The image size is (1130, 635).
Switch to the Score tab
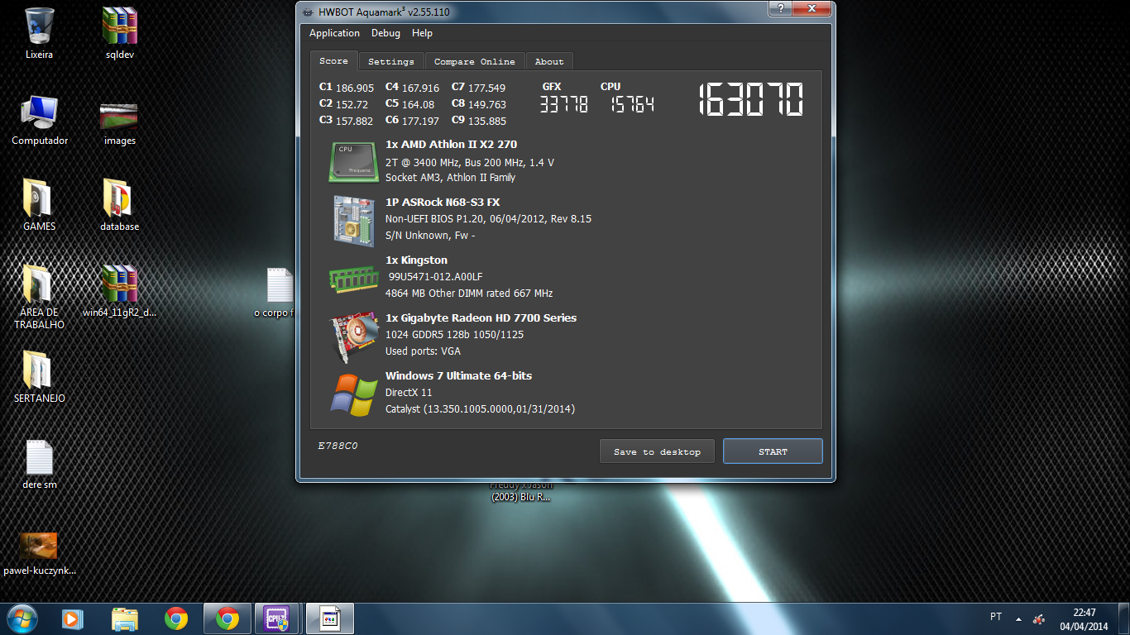coord(334,61)
